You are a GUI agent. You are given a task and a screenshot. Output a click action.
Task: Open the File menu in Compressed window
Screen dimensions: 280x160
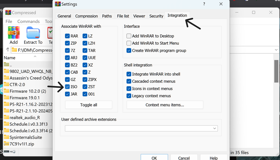[9, 22]
